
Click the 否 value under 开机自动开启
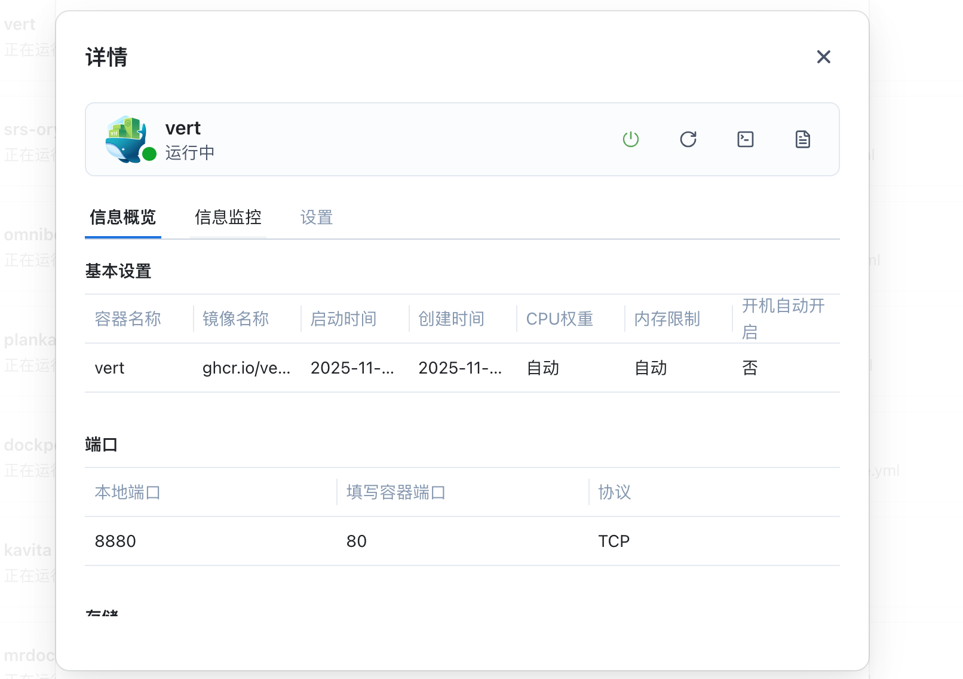point(750,368)
